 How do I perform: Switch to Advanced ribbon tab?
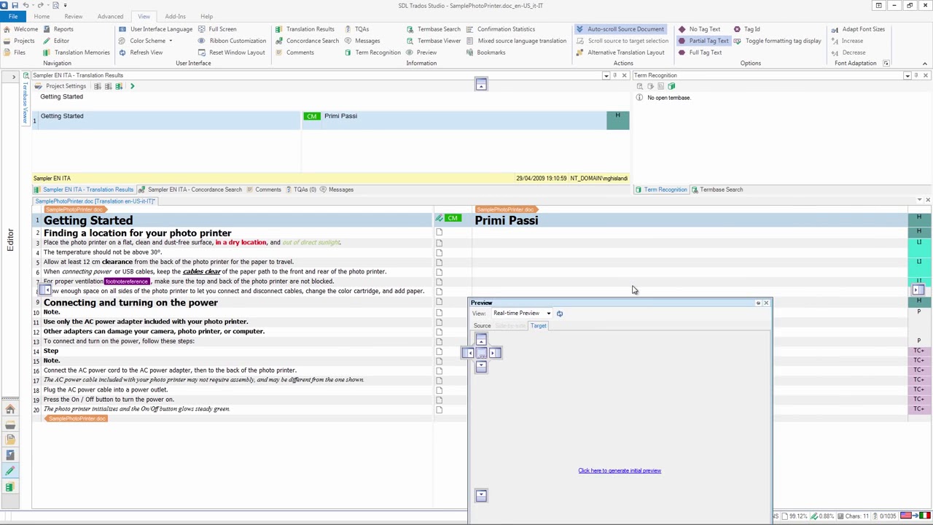coord(110,16)
